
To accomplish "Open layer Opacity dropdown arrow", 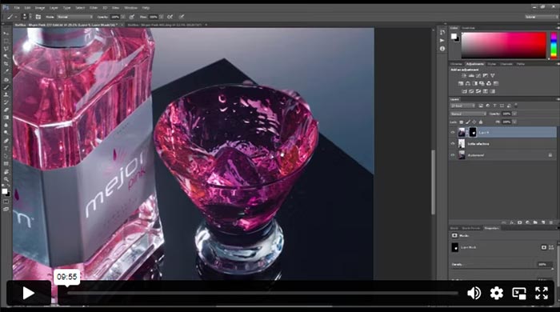I will (x=514, y=114).
